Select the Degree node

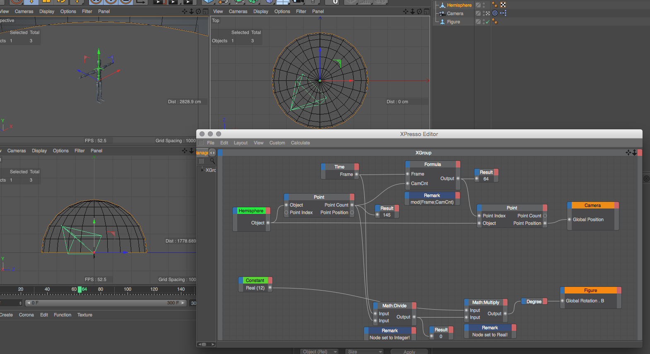534,301
